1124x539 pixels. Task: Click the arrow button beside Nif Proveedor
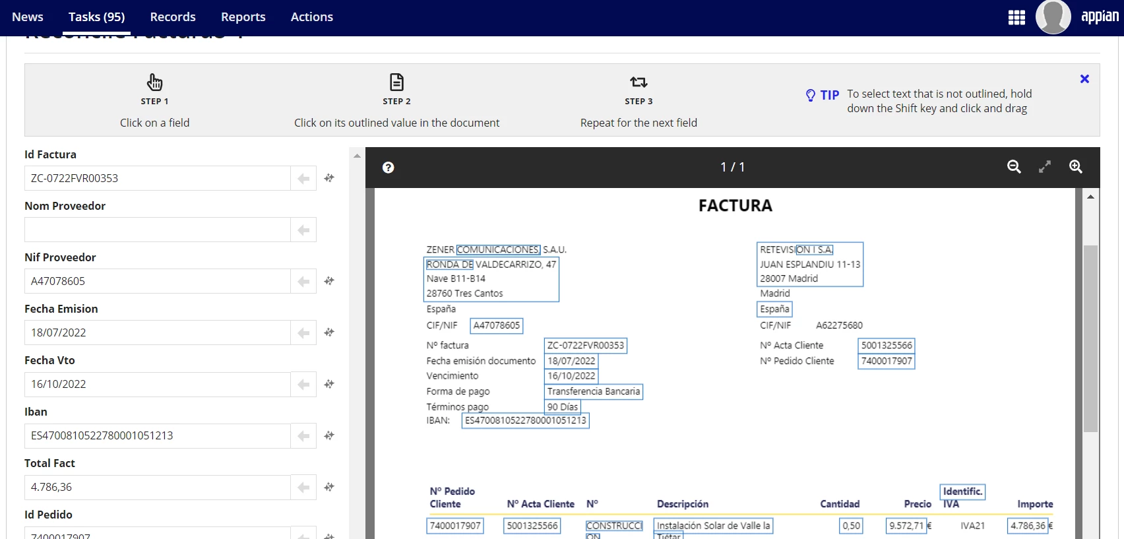[303, 281]
